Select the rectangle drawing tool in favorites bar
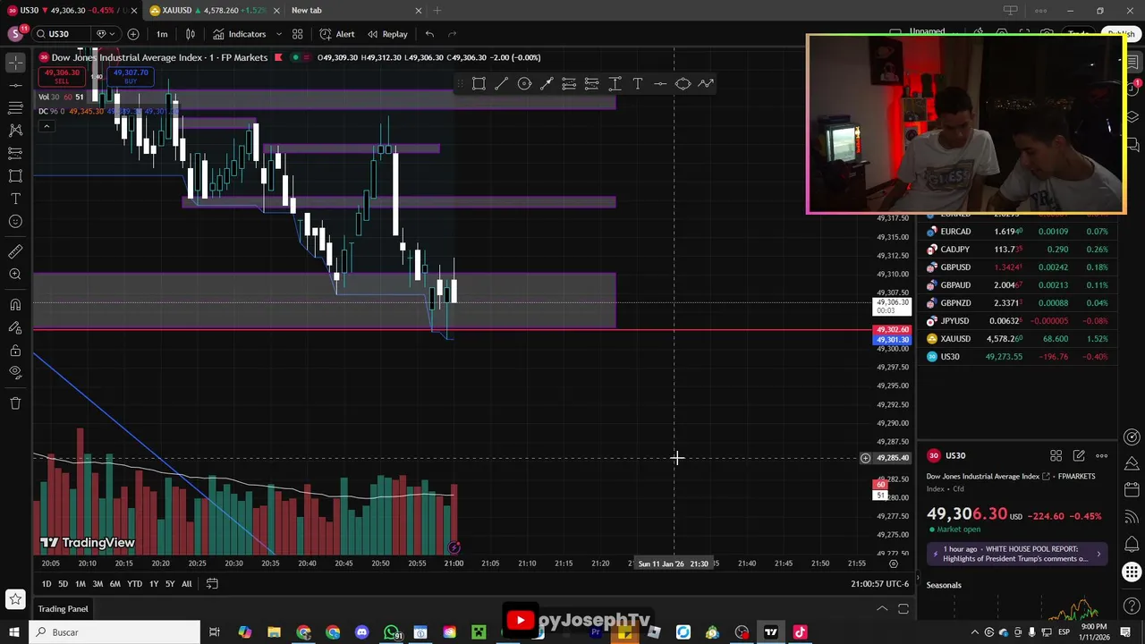Screen dimensions: 1145x644 click(x=479, y=83)
